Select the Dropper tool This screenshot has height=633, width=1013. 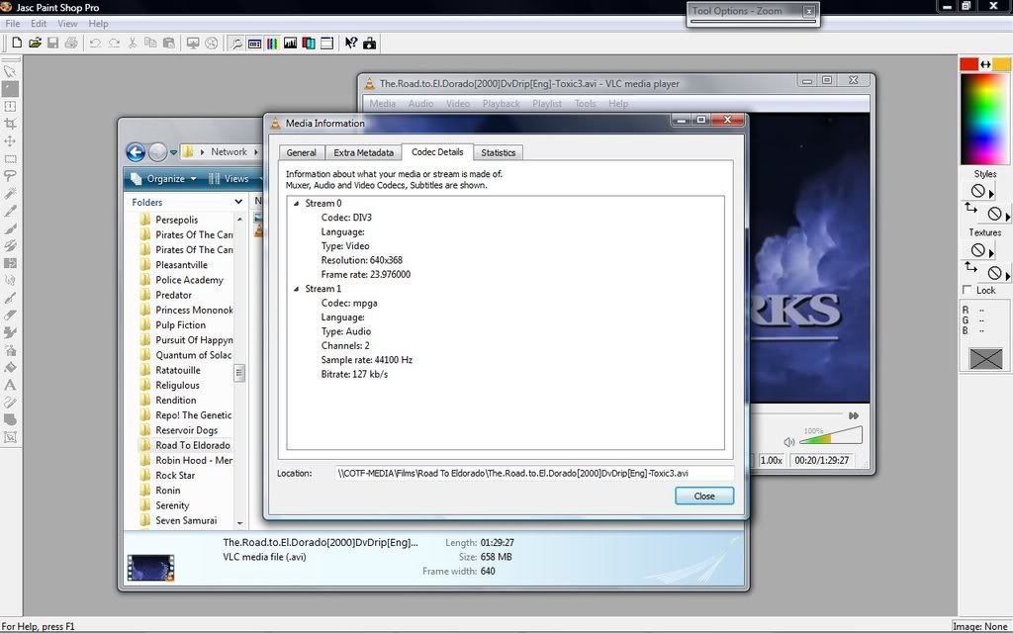click(x=10, y=211)
